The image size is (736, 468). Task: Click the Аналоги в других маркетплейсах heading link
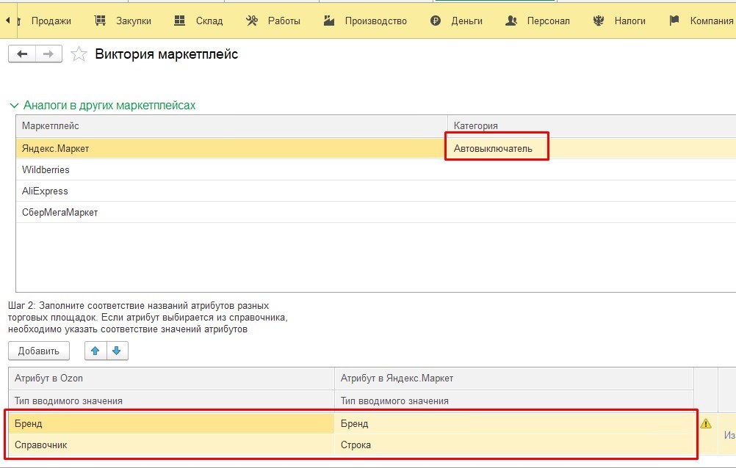point(109,106)
